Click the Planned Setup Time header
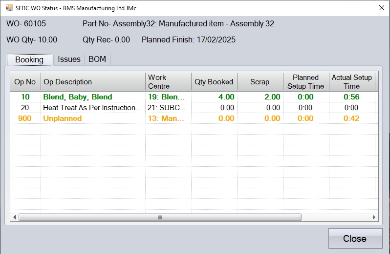390x254 pixels. 305,82
